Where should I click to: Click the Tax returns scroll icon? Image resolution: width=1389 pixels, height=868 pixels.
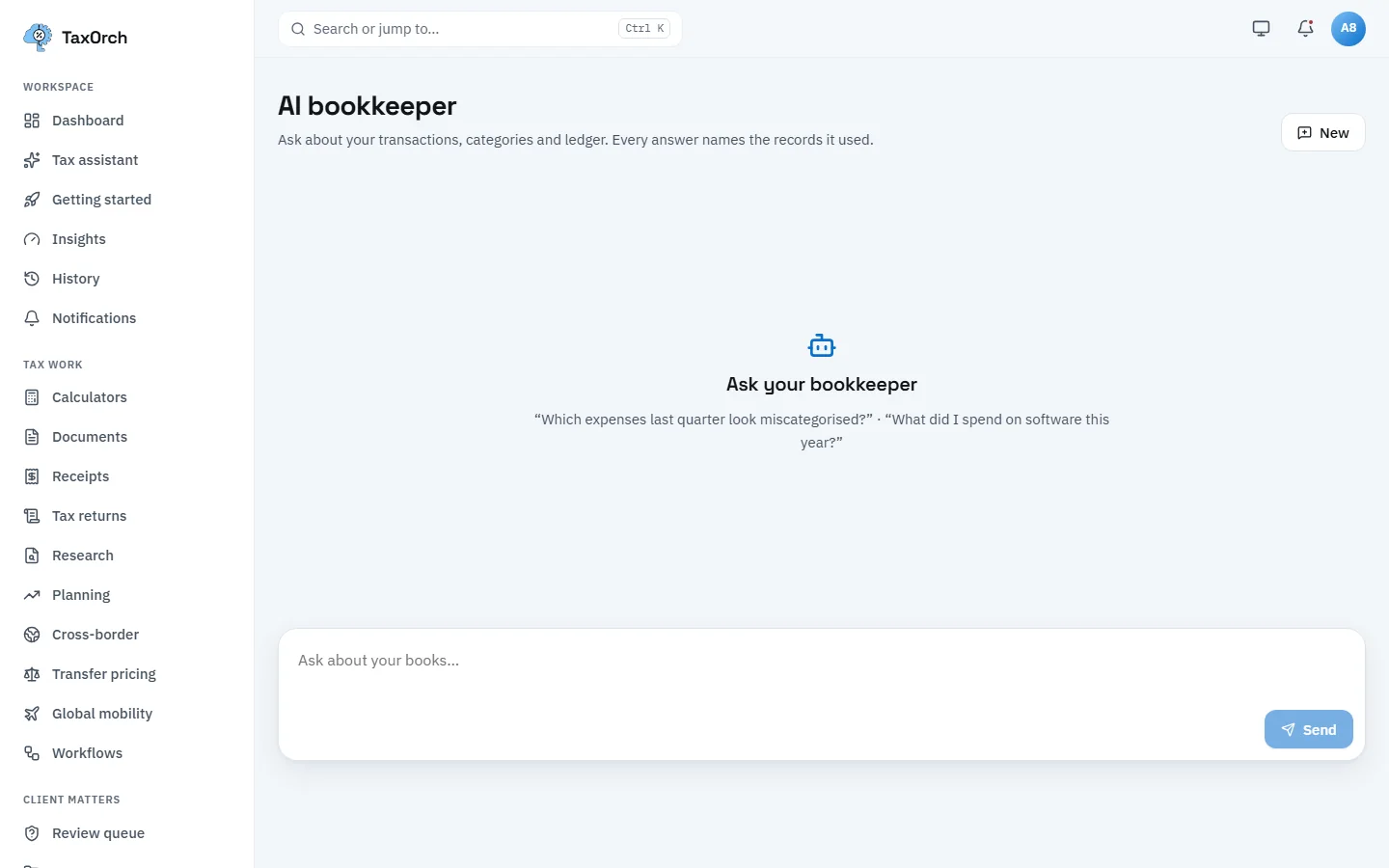pyautogui.click(x=32, y=516)
